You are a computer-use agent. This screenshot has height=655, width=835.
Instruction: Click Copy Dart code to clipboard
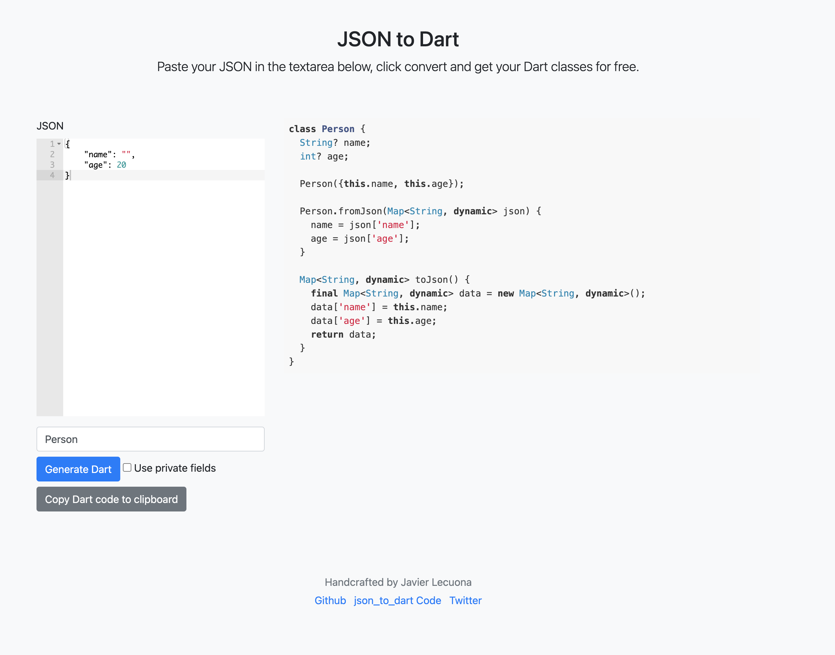[111, 499]
